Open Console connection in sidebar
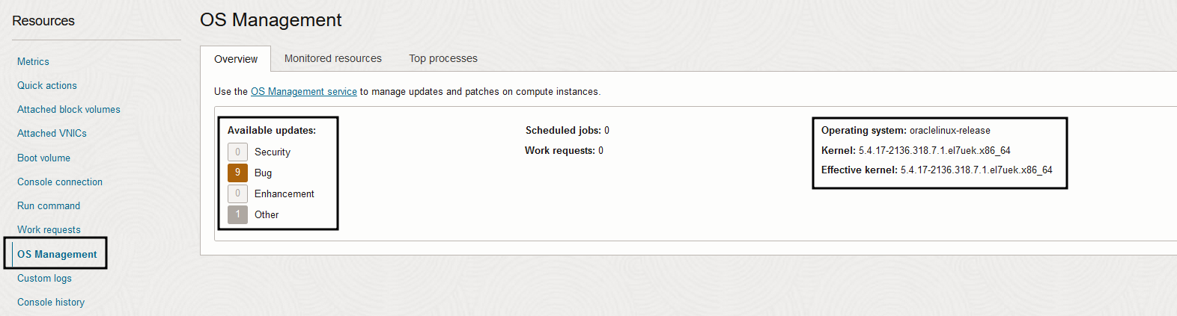Screen dimensions: 1177x316 [x=59, y=182]
